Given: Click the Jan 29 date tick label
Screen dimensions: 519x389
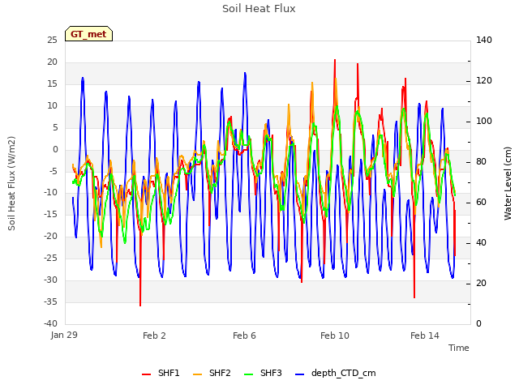Looking at the screenshot, I should (64, 335).
